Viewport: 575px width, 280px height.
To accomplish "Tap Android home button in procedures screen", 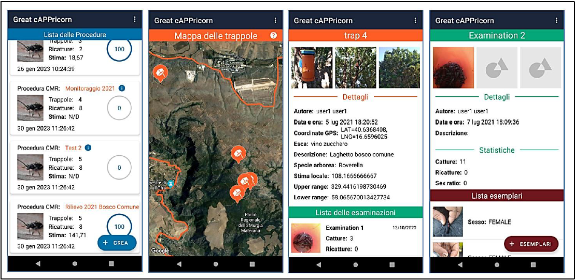I will [x=75, y=263].
